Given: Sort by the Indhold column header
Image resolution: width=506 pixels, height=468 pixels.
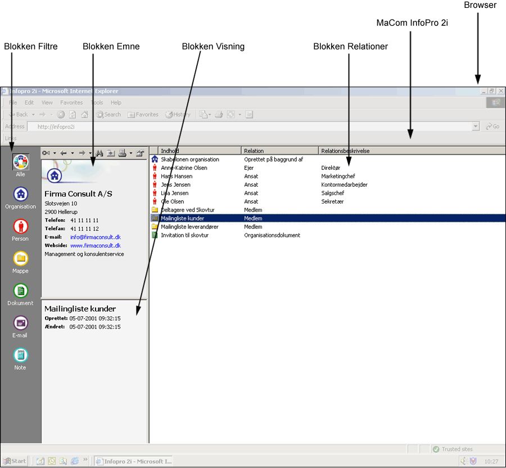Looking at the screenshot, I should (x=200, y=151).
